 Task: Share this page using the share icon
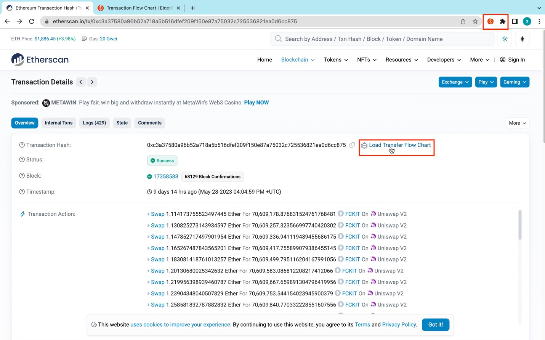point(463,21)
